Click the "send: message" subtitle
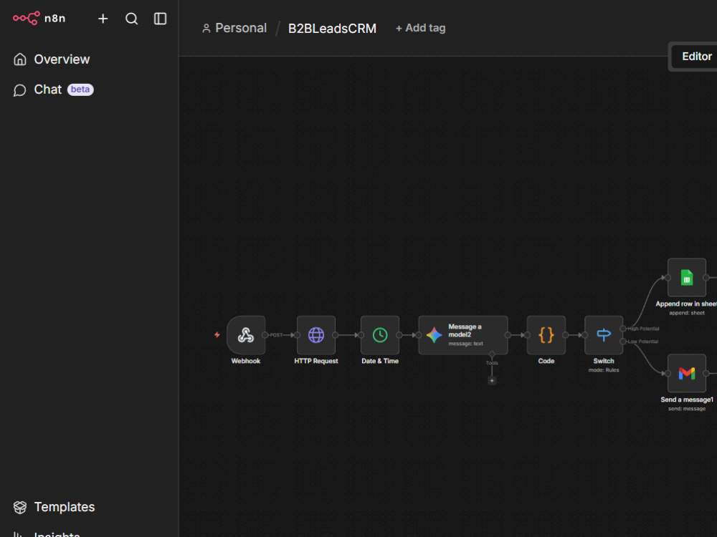 pyautogui.click(x=687, y=409)
